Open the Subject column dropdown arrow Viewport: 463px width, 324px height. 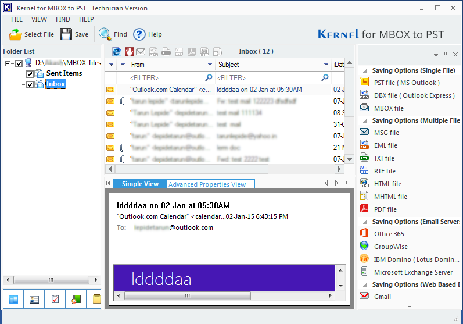click(326, 65)
